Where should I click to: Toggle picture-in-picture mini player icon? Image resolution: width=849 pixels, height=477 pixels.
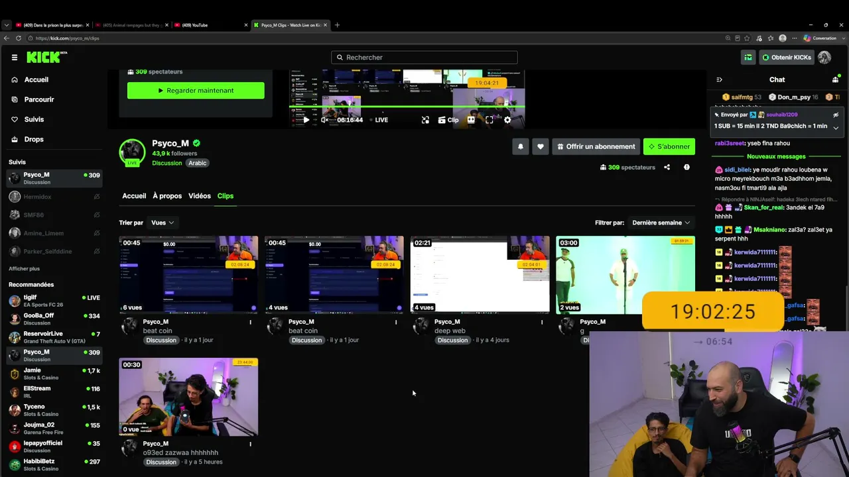point(425,120)
